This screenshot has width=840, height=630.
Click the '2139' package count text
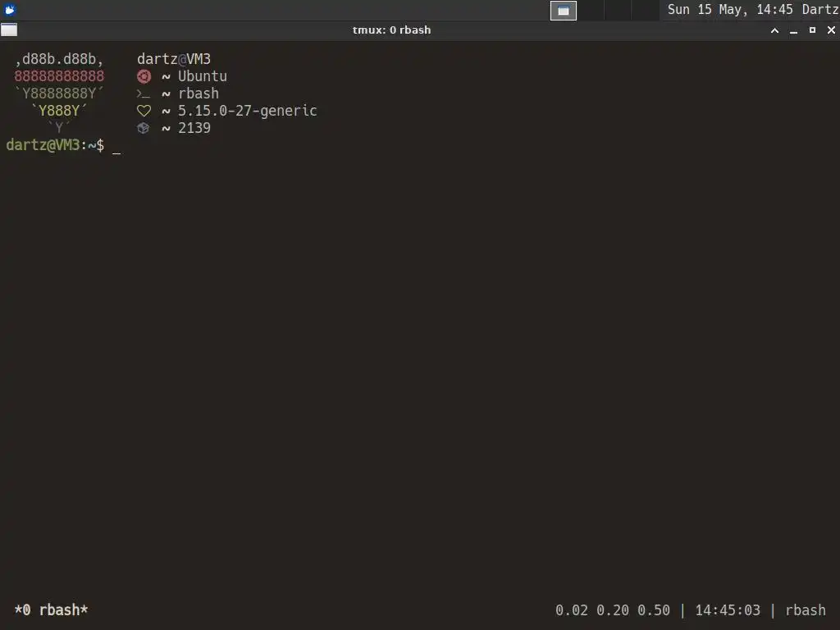click(194, 128)
